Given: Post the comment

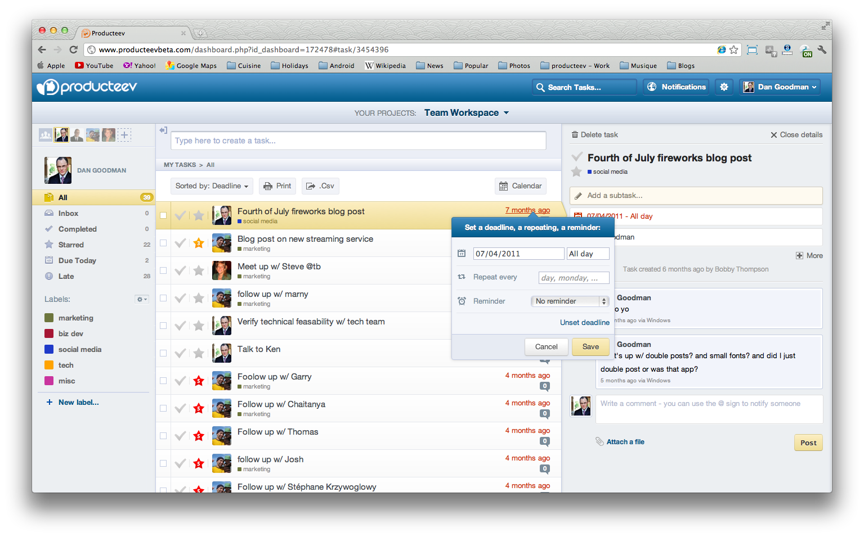Looking at the screenshot, I should tap(808, 443).
